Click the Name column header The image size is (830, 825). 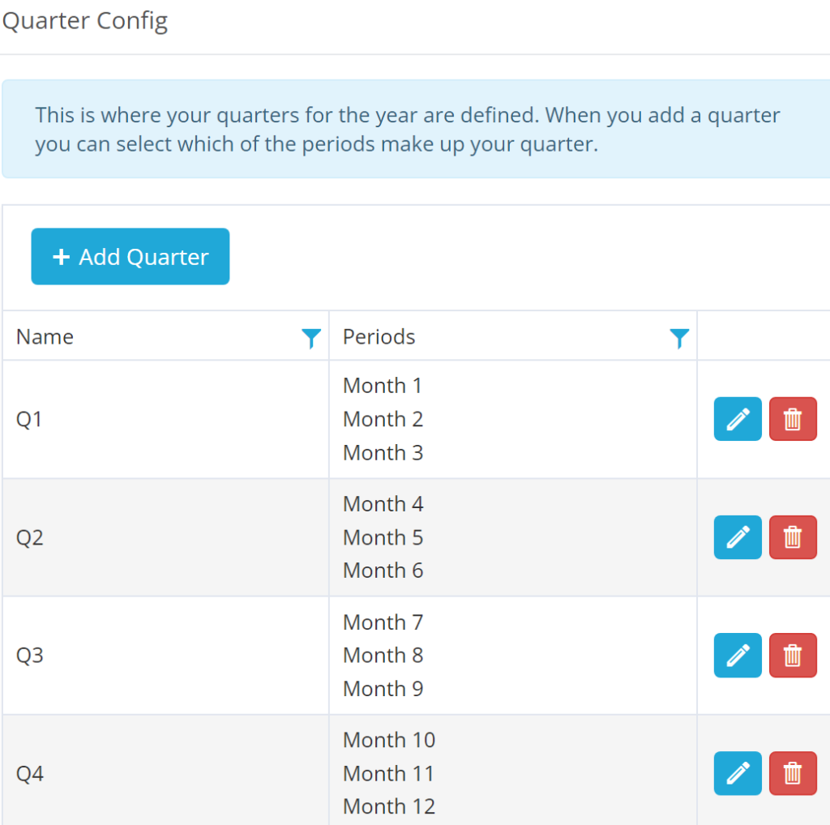pyautogui.click(x=45, y=337)
